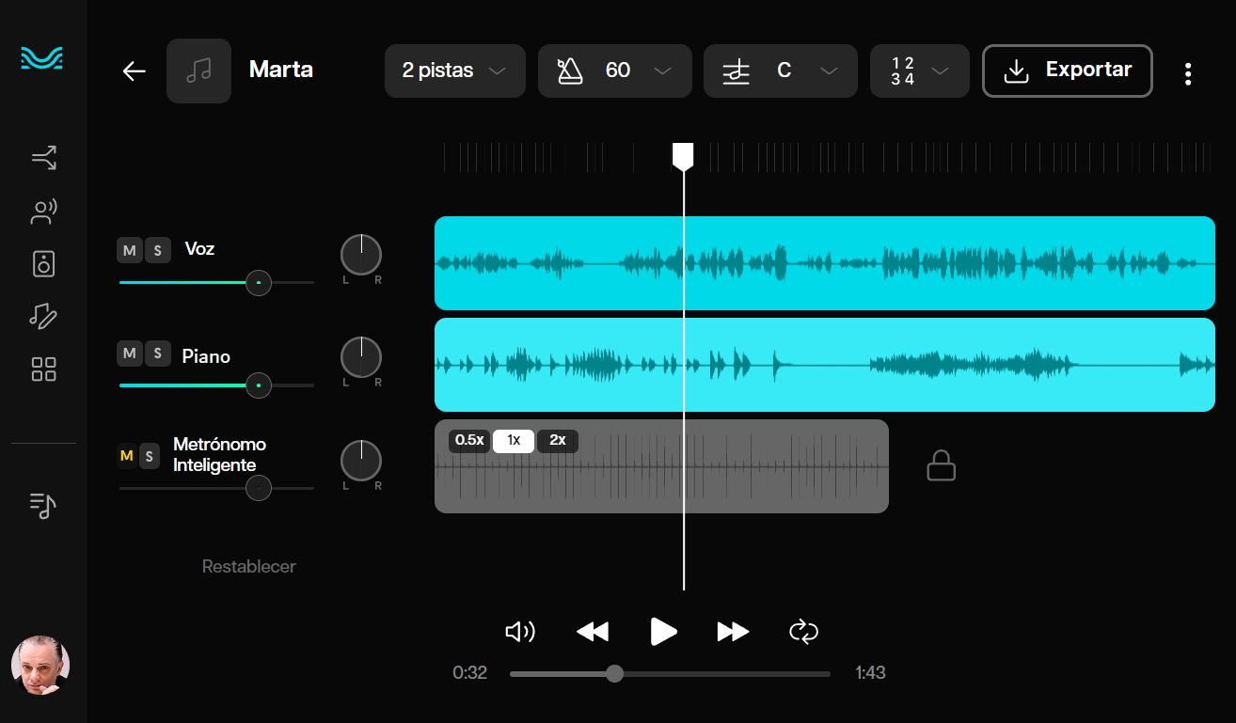Click the Voz volume slider
Screen dimensions: 1236x723
point(217,282)
